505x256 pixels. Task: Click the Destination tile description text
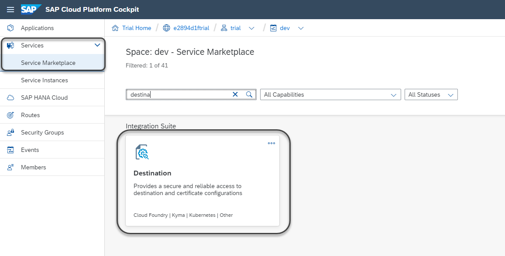[x=188, y=189]
